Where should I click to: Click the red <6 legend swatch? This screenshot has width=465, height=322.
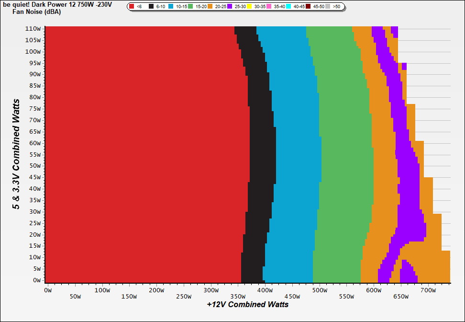132,6
